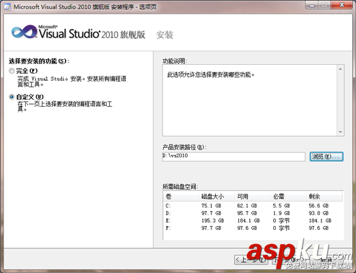Click the 磁盘大小 column header

[217, 197]
